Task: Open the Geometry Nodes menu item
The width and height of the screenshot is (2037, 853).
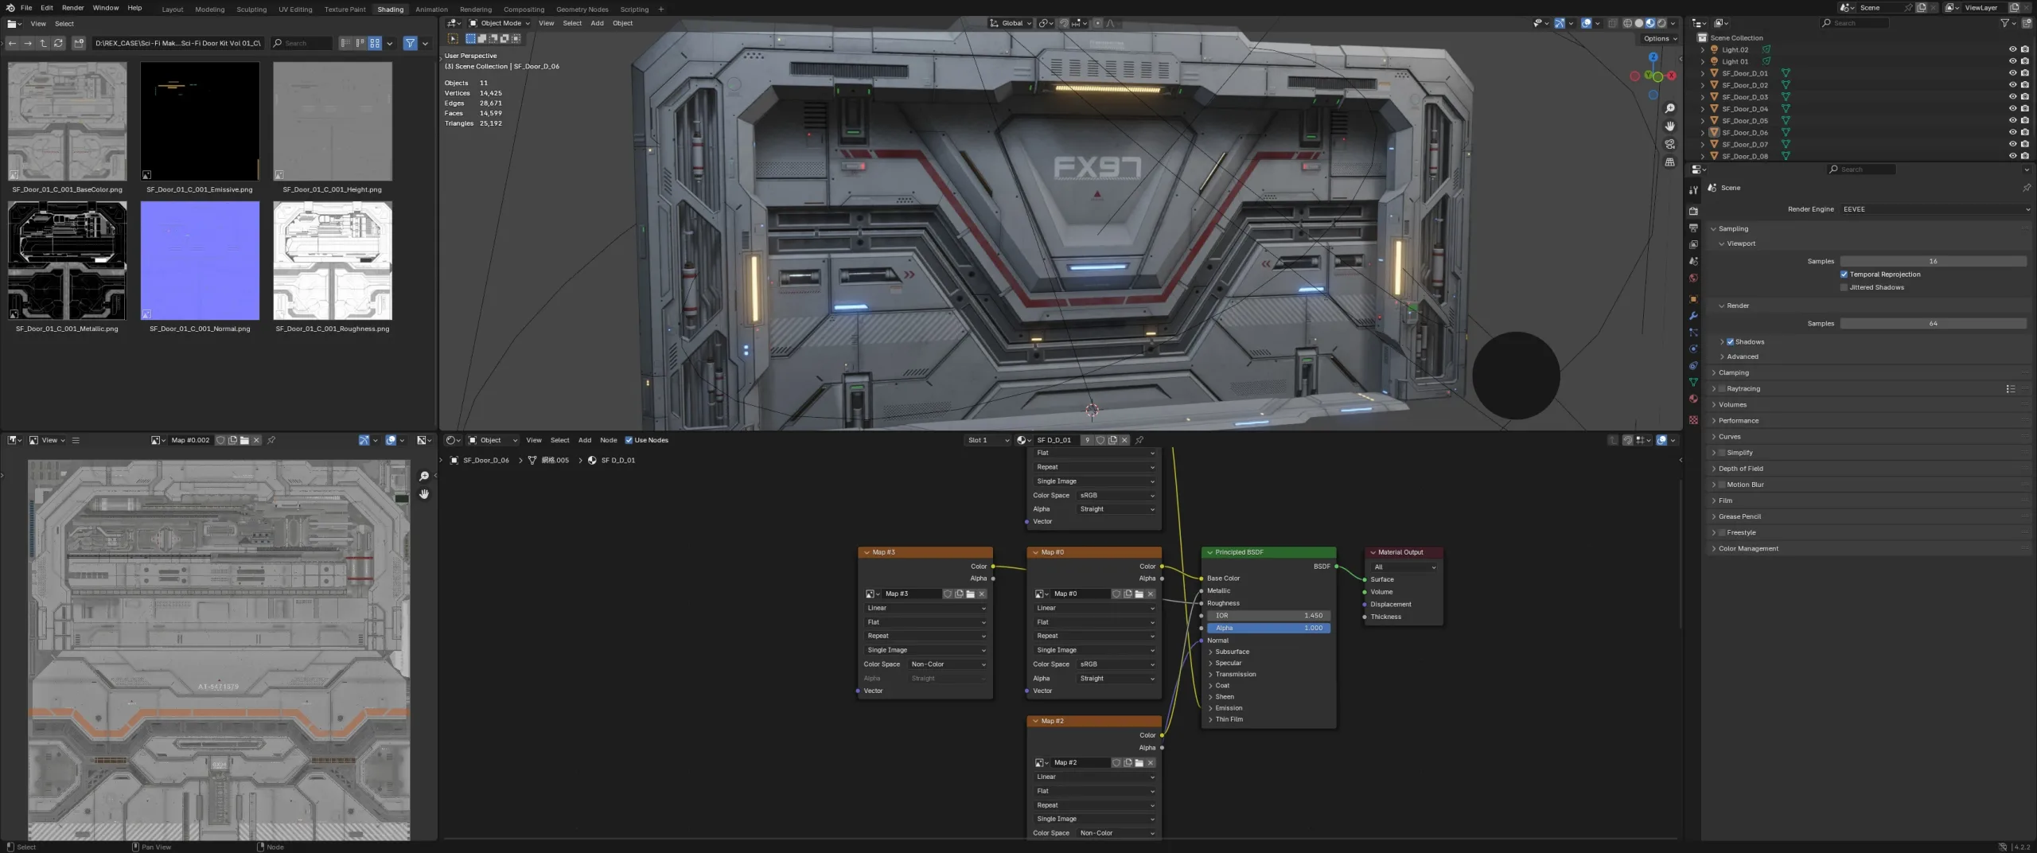Action: [582, 9]
